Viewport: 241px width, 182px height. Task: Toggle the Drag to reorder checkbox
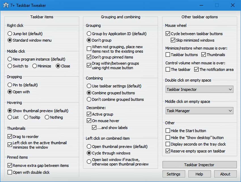[x=10, y=137]
